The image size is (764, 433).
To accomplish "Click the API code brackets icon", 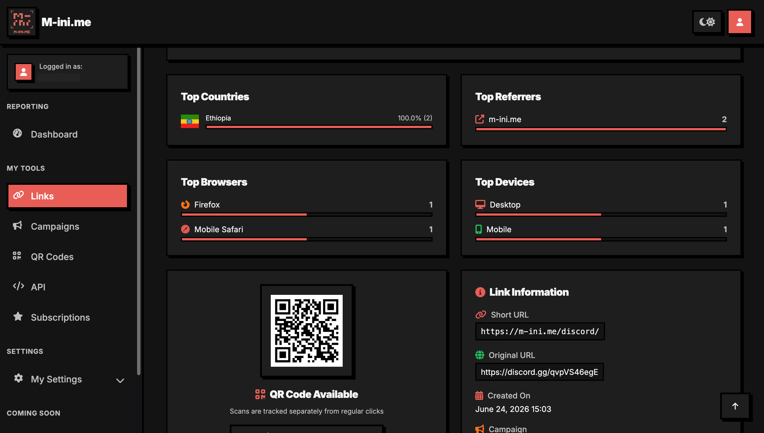I will click(19, 286).
